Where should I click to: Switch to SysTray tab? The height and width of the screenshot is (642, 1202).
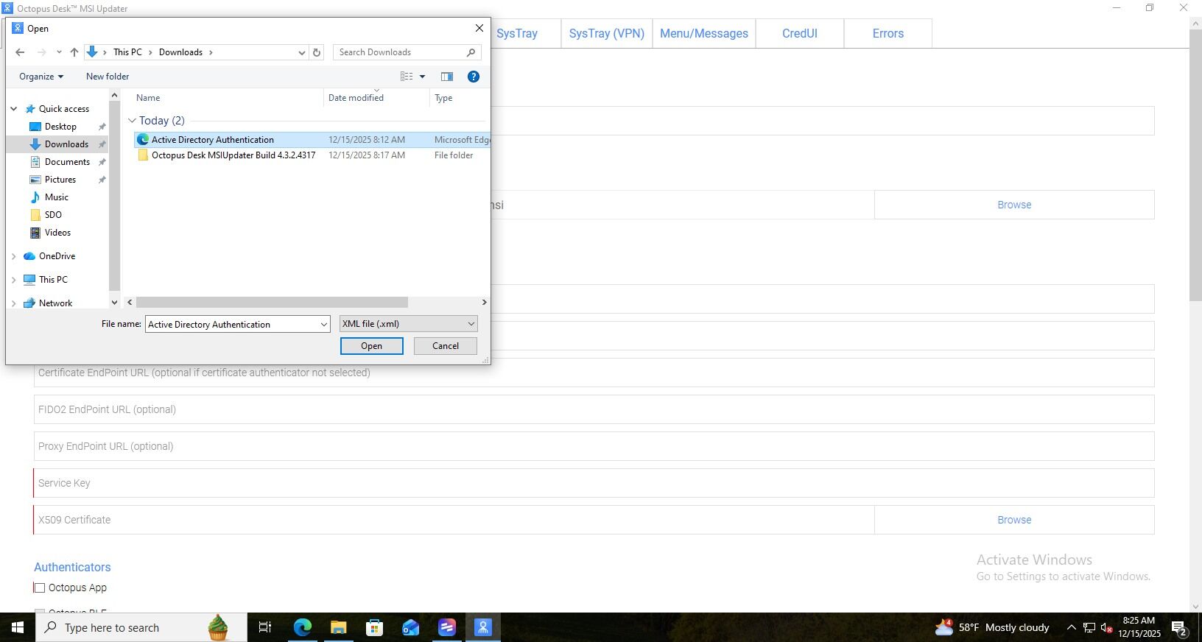click(x=517, y=33)
